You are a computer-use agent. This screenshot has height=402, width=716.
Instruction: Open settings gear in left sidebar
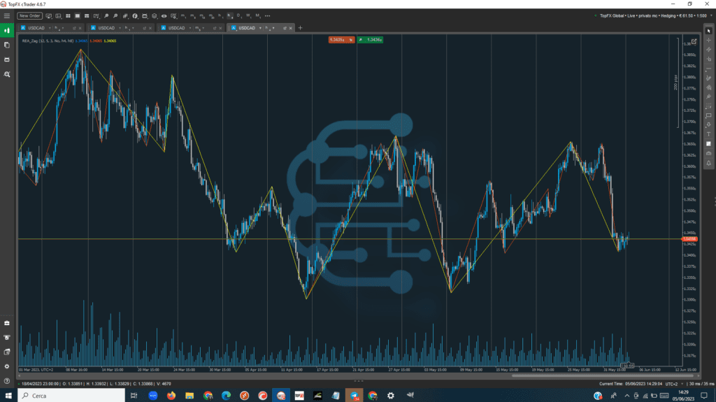(x=7, y=366)
